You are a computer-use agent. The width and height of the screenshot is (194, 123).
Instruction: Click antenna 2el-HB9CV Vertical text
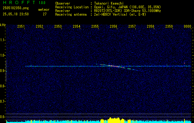click(x=120, y=14)
